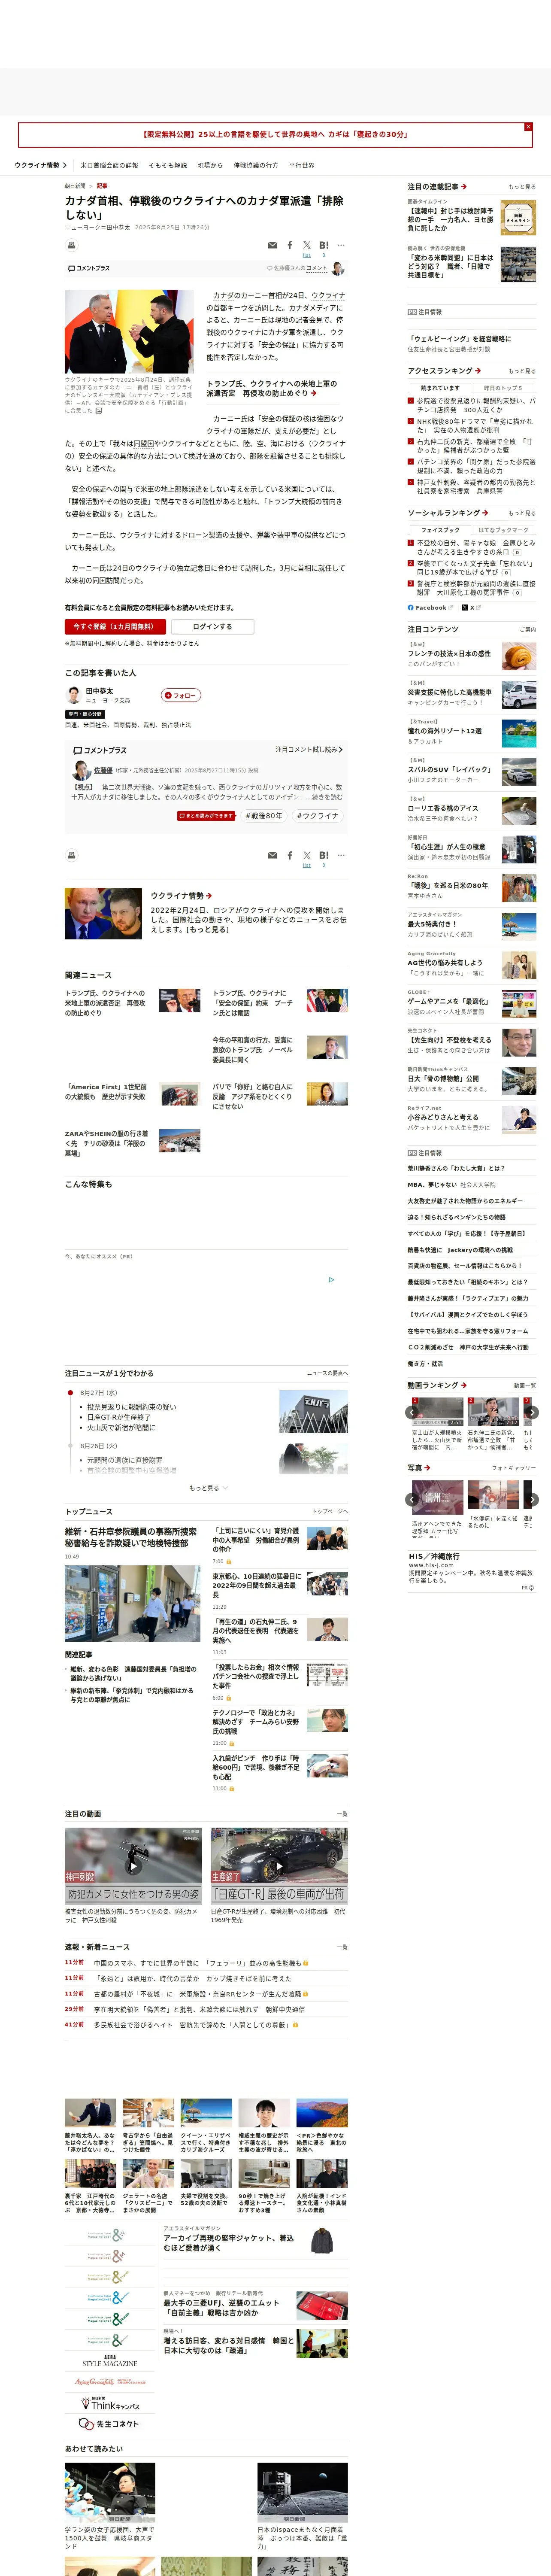Open the フレンチの技法×日本の感性 bread thumbnail
551x2576 pixels.
(x=518, y=656)
